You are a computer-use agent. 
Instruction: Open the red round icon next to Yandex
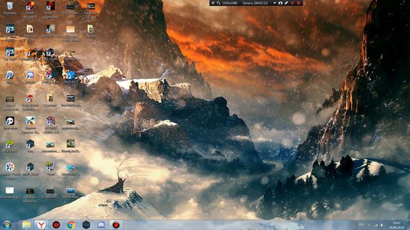pyautogui.click(x=56, y=225)
